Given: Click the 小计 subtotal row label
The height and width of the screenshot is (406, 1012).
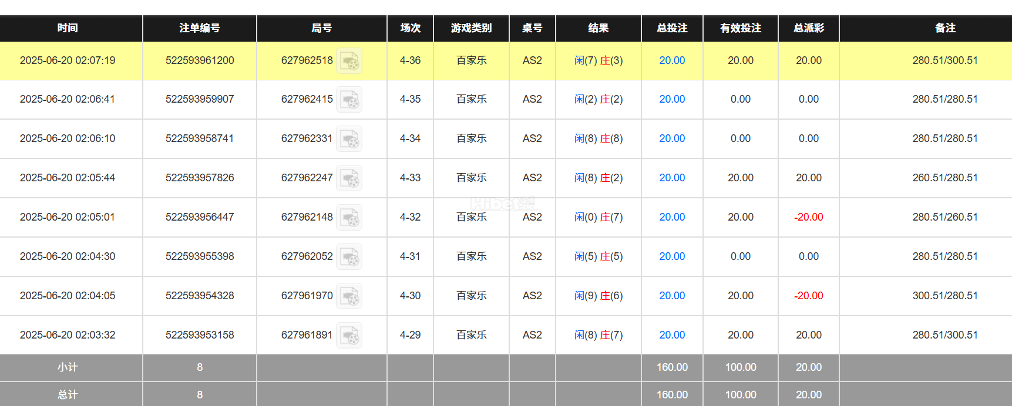Looking at the screenshot, I should pos(68,367).
